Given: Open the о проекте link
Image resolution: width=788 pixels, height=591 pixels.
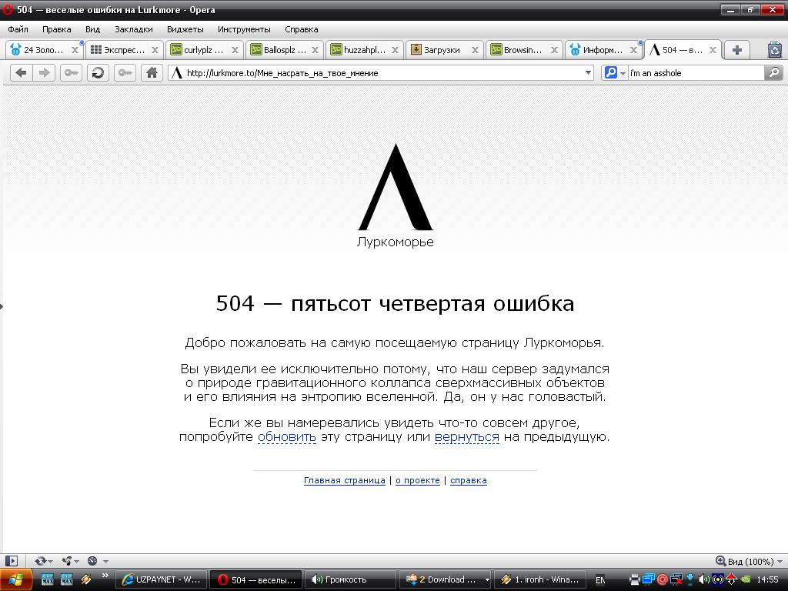Looking at the screenshot, I should click(418, 480).
